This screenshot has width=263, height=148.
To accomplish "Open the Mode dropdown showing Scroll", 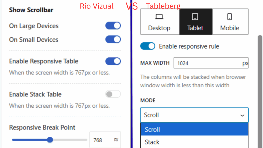I will point(190,115).
